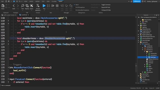Collapse the code fold at line 120
Screen dimensions: 160x90
tap(8, 24)
